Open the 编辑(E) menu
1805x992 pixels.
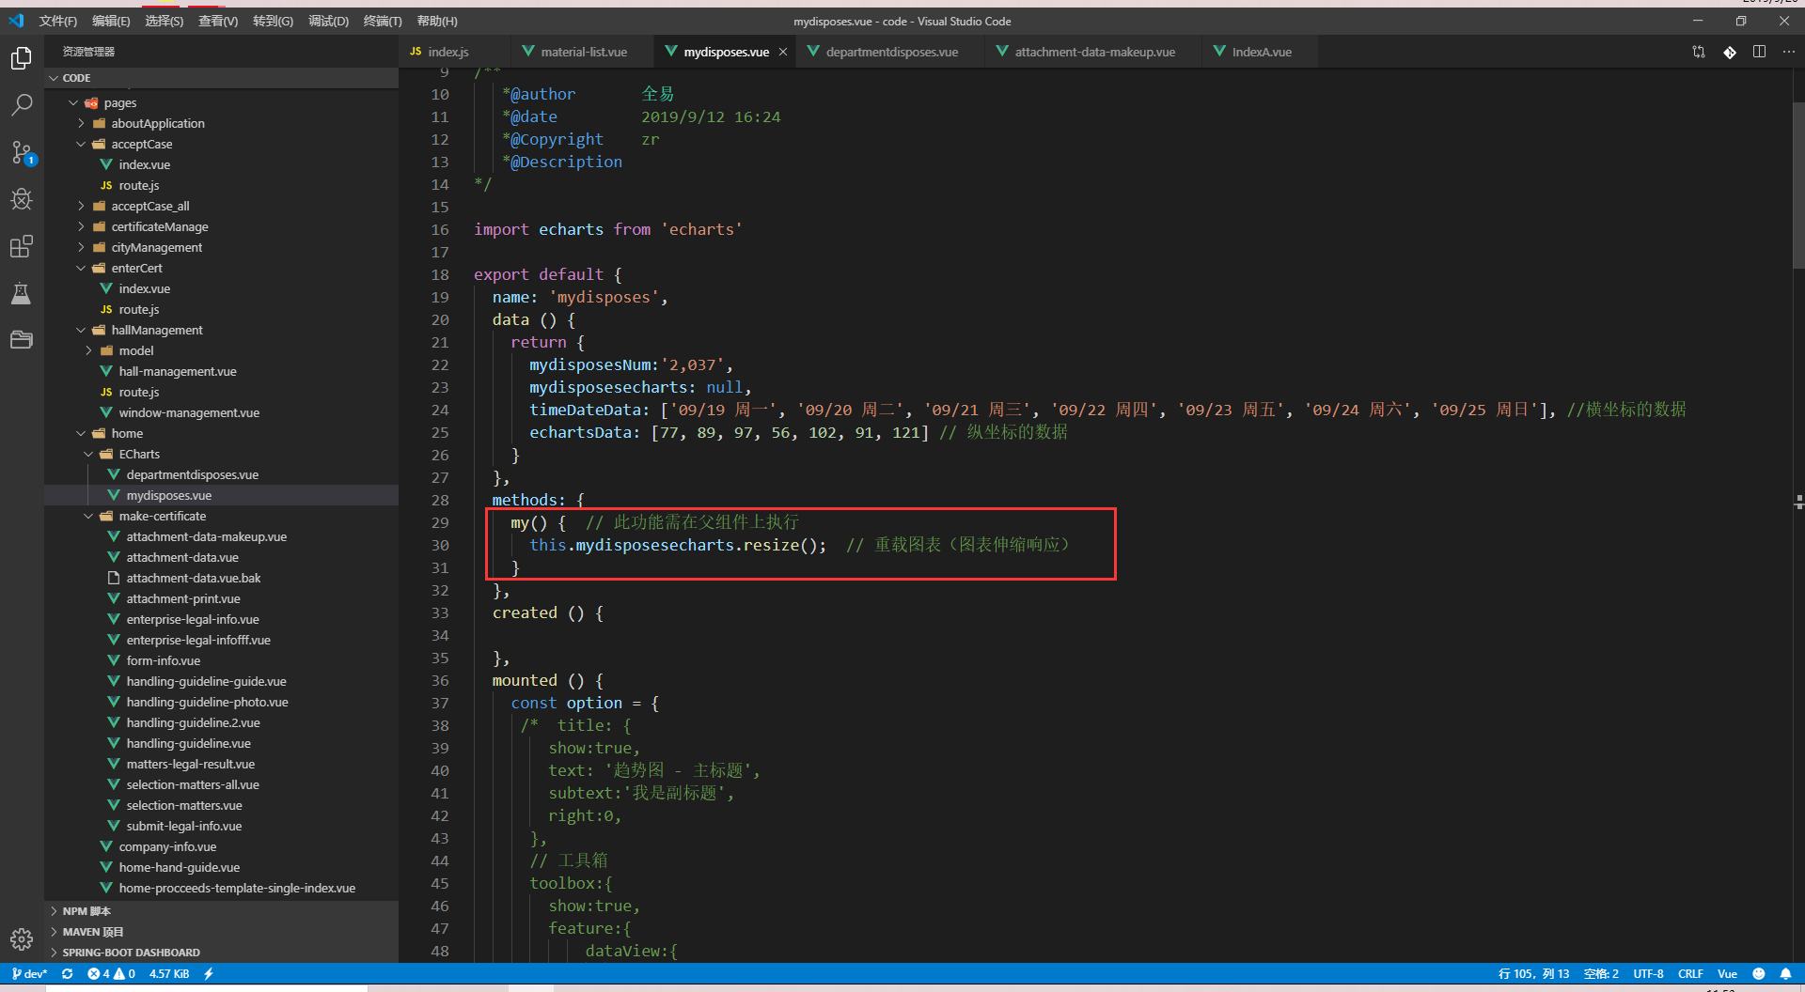click(x=111, y=21)
